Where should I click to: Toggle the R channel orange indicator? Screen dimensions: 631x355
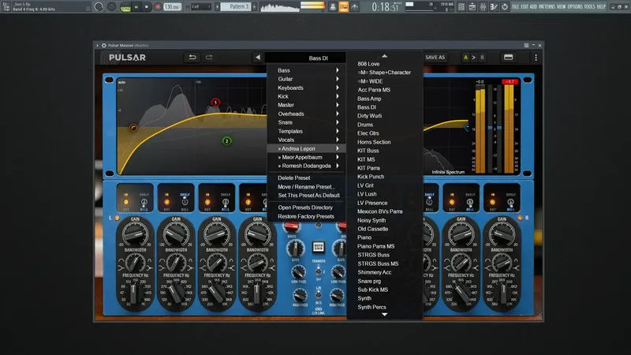click(x=520, y=218)
